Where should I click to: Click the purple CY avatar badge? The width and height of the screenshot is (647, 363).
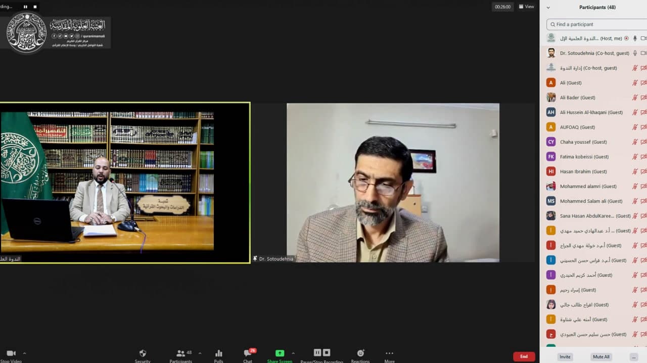(x=551, y=142)
